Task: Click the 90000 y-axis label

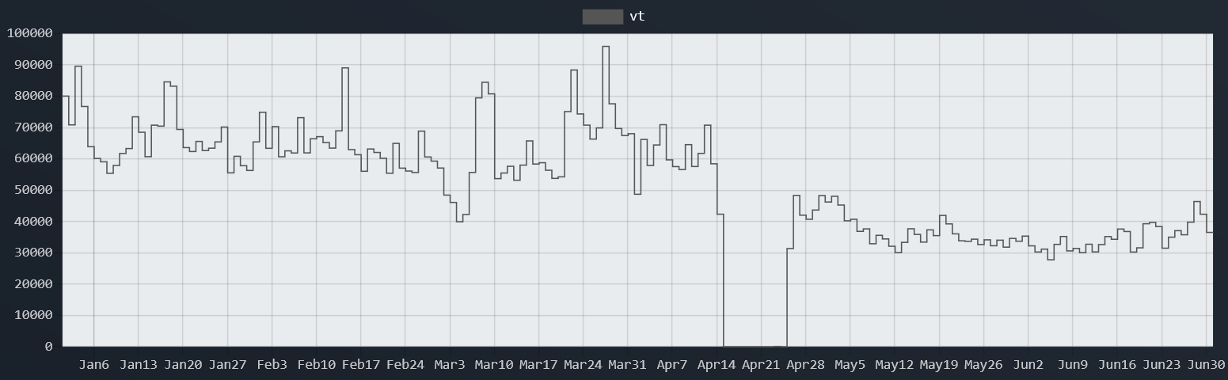Action: coord(33,65)
